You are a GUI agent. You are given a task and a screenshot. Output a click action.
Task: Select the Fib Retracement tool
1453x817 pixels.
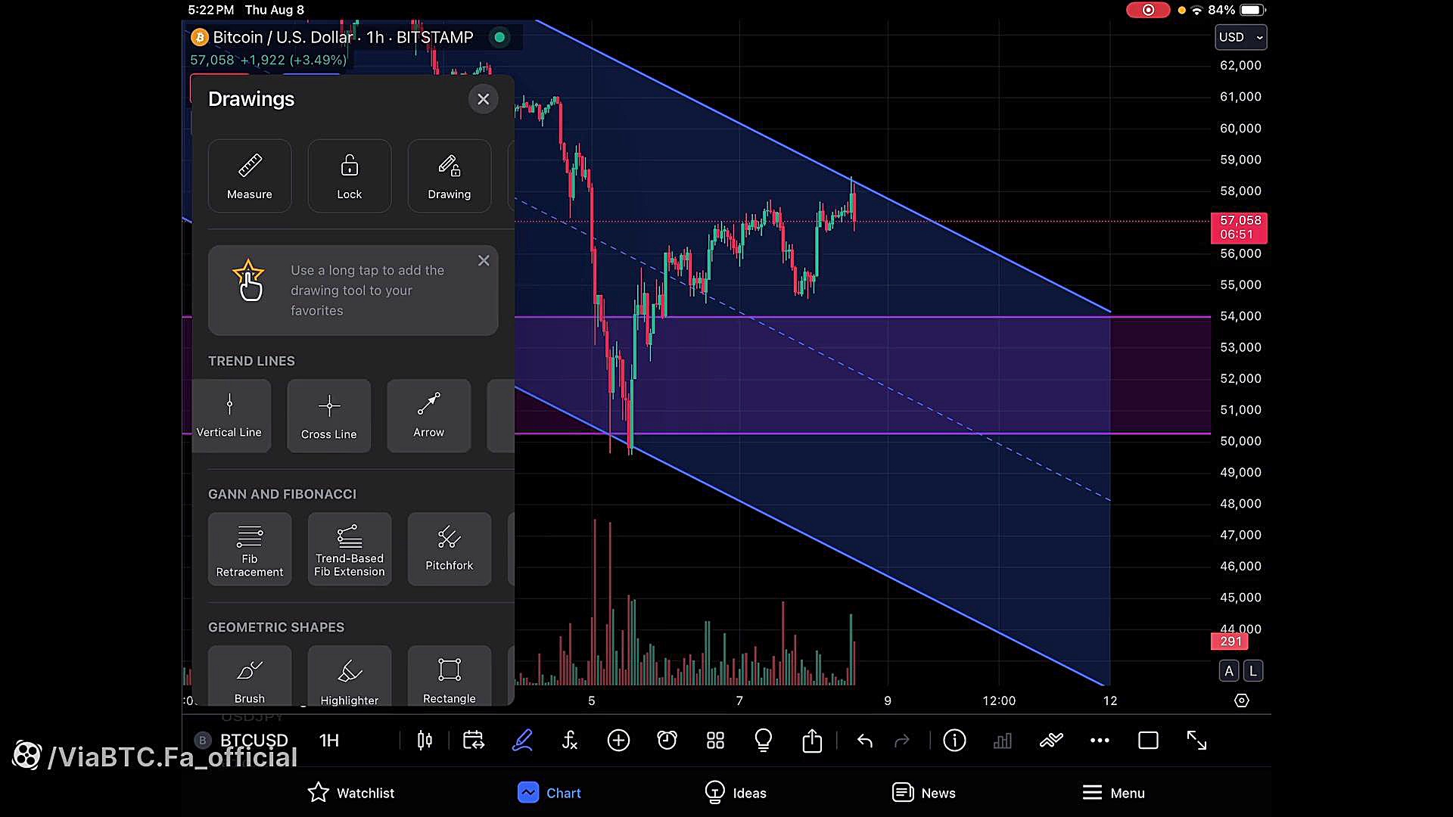pyautogui.click(x=250, y=549)
